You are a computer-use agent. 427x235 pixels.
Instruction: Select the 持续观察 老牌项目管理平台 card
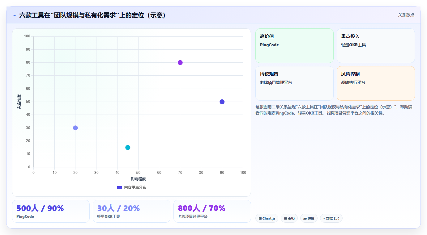click(x=294, y=83)
